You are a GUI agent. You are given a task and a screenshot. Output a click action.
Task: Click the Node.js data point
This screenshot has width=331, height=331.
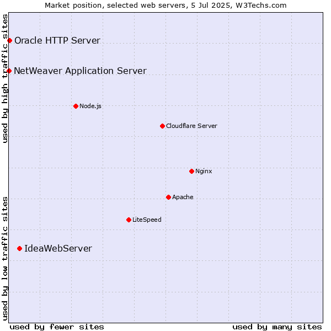click(x=76, y=106)
